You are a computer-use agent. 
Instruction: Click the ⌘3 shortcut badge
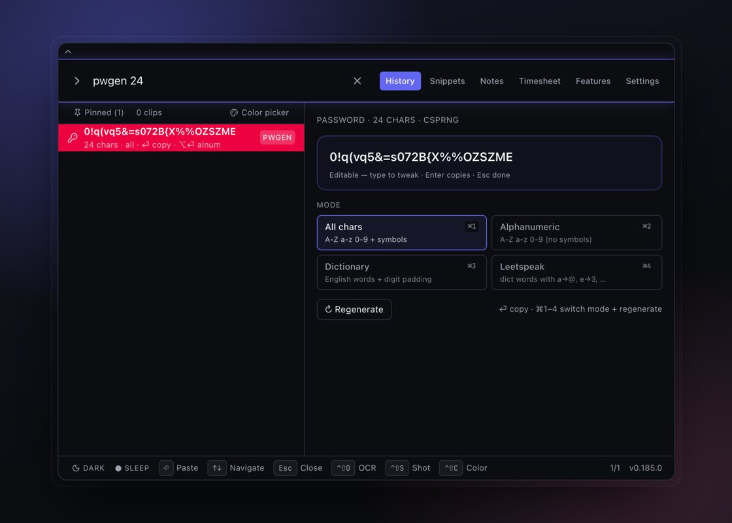(x=471, y=266)
